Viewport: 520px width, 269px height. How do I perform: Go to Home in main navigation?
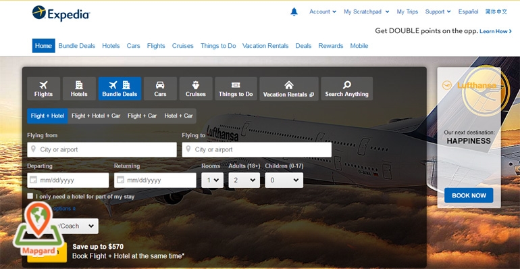43,46
